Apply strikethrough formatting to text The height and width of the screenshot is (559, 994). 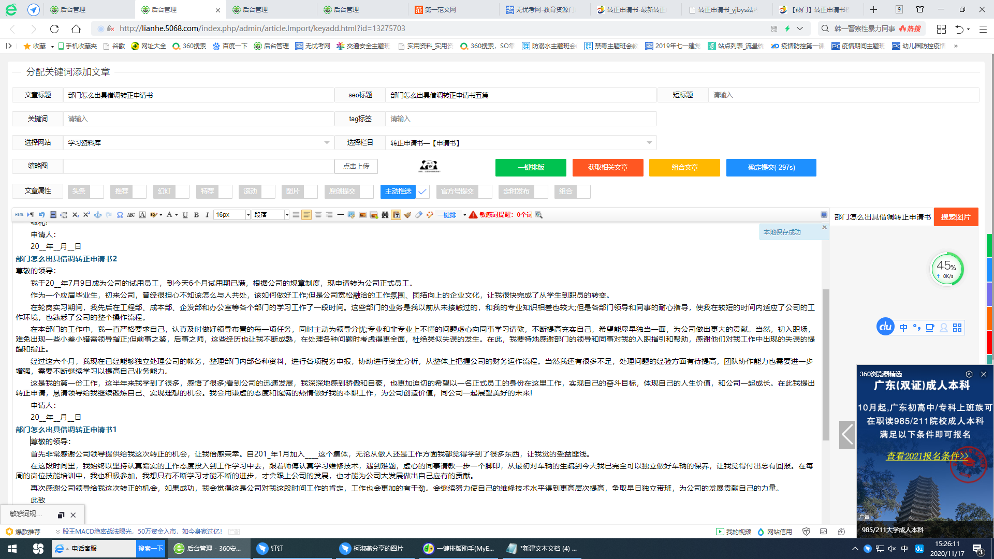pos(131,214)
